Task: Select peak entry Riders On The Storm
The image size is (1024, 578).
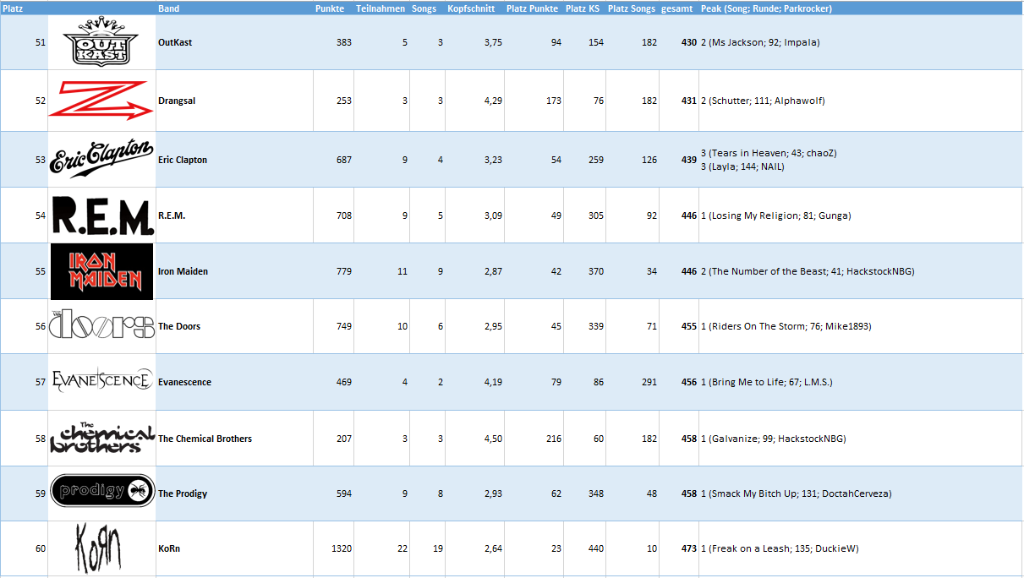Action: click(786, 326)
